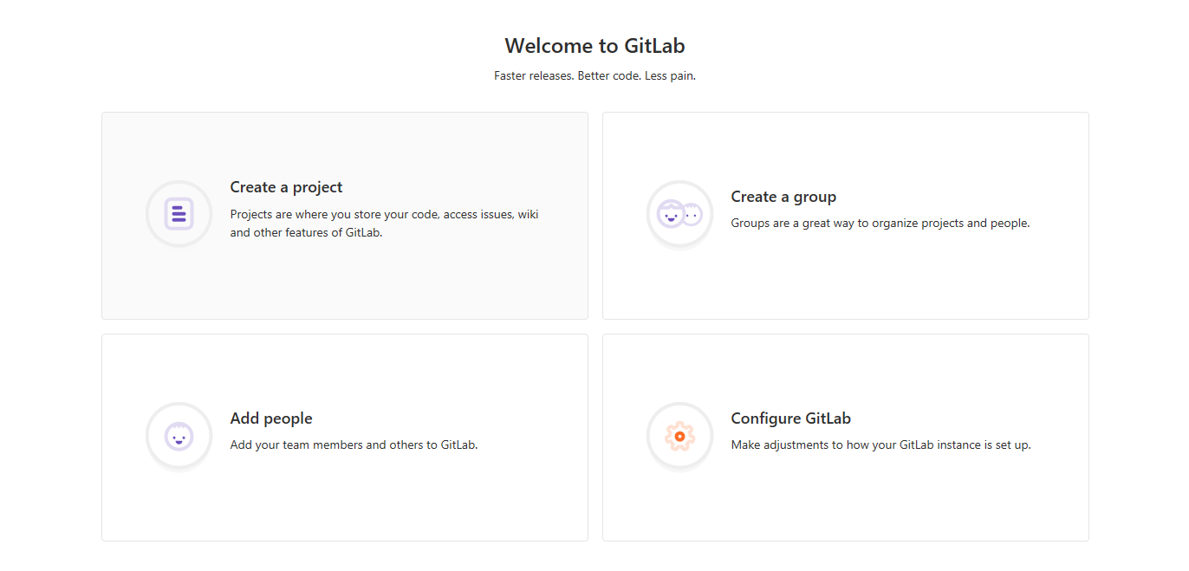The width and height of the screenshot is (1189, 571).
Task: Open the Create a group title link
Action: coord(783,197)
